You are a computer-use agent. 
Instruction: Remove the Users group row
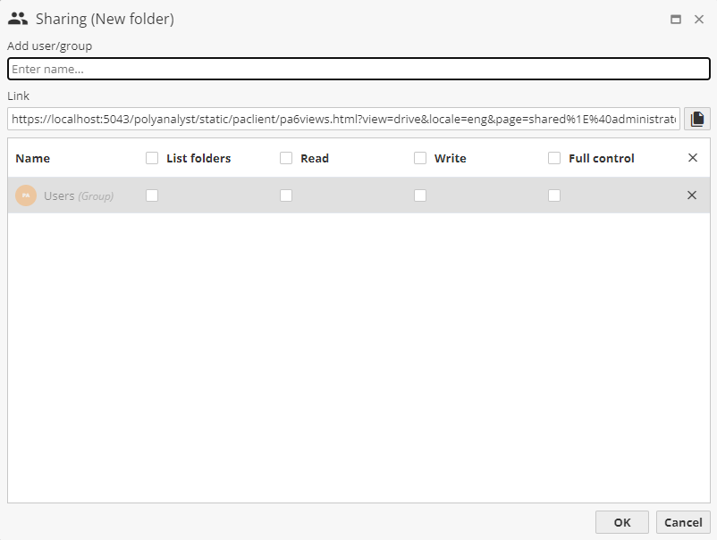point(692,195)
